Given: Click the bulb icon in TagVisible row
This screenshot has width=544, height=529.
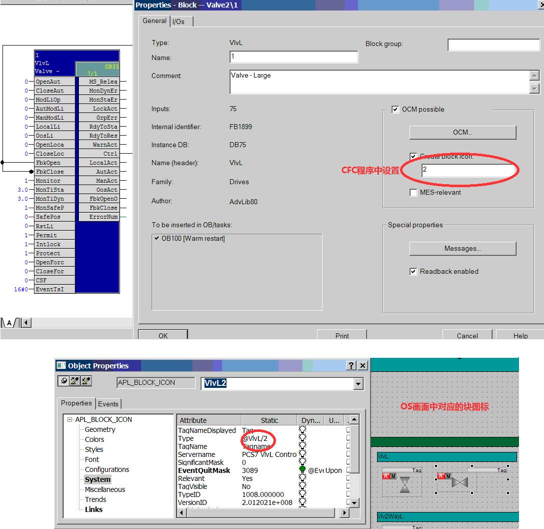Looking at the screenshot, I should point(302,485).
